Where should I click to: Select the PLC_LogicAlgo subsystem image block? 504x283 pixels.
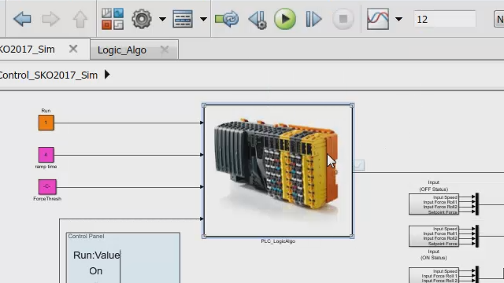278,171
